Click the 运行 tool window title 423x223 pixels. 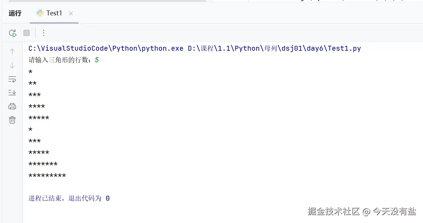click(x=15, y=13)
